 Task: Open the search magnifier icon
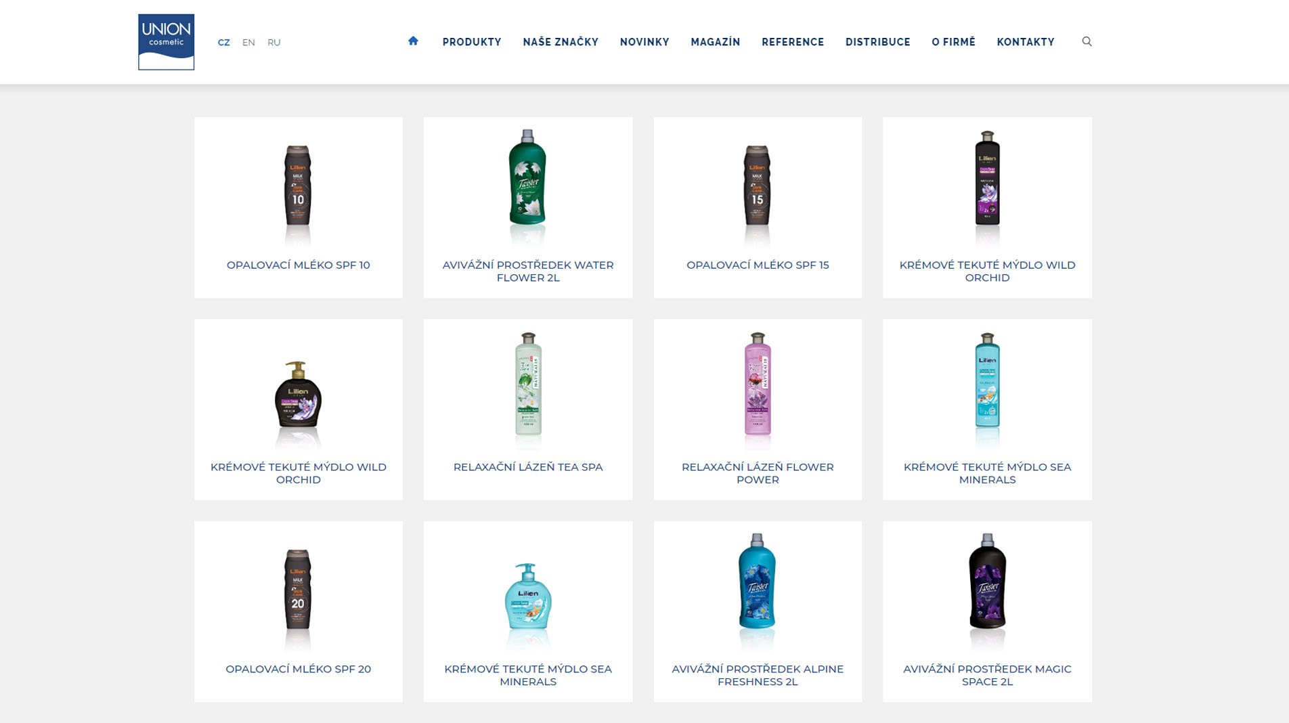[1087, 41]
